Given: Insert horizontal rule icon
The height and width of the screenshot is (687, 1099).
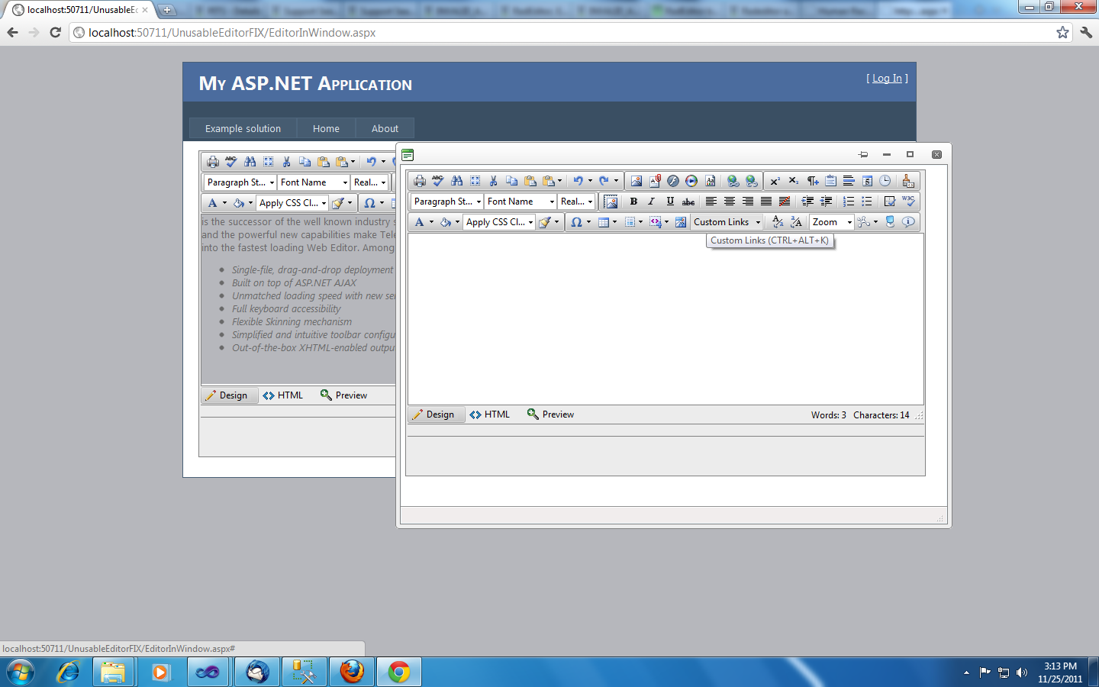Looking at the screenshot, I should (x=849, y=181).
